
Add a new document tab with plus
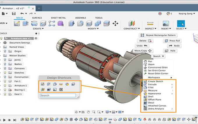pyautogui.click(x=39, y=8)
